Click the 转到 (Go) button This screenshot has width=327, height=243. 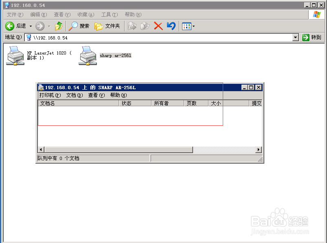(x=312, y=37)
